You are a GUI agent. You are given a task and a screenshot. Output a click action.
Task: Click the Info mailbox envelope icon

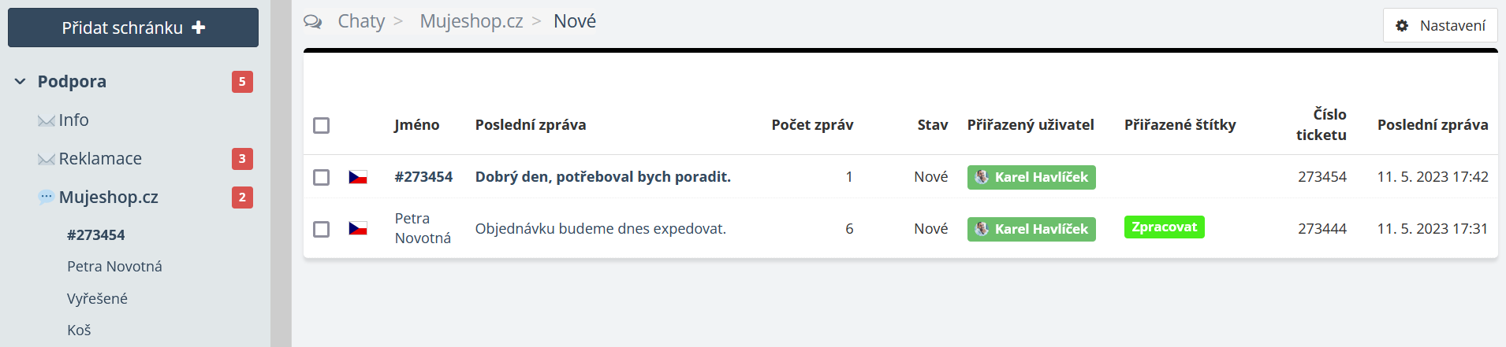46,121
